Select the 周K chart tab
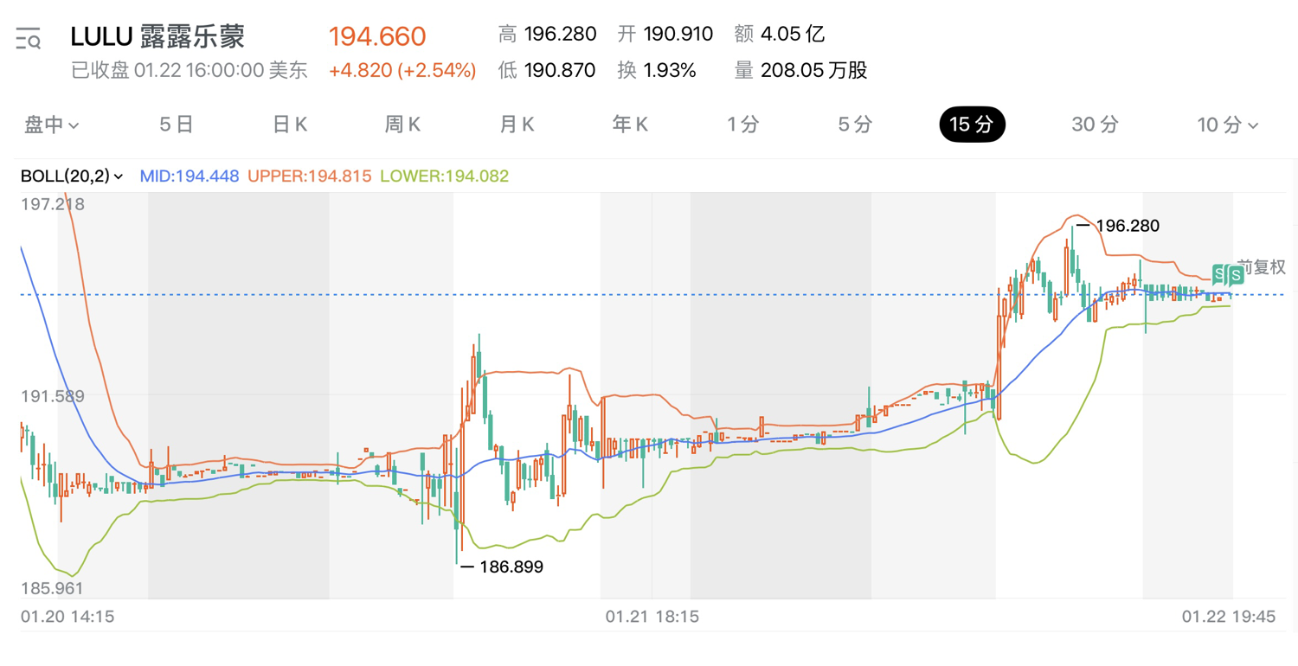This screenshot has width=1298, height=666. tap(402, 125)
